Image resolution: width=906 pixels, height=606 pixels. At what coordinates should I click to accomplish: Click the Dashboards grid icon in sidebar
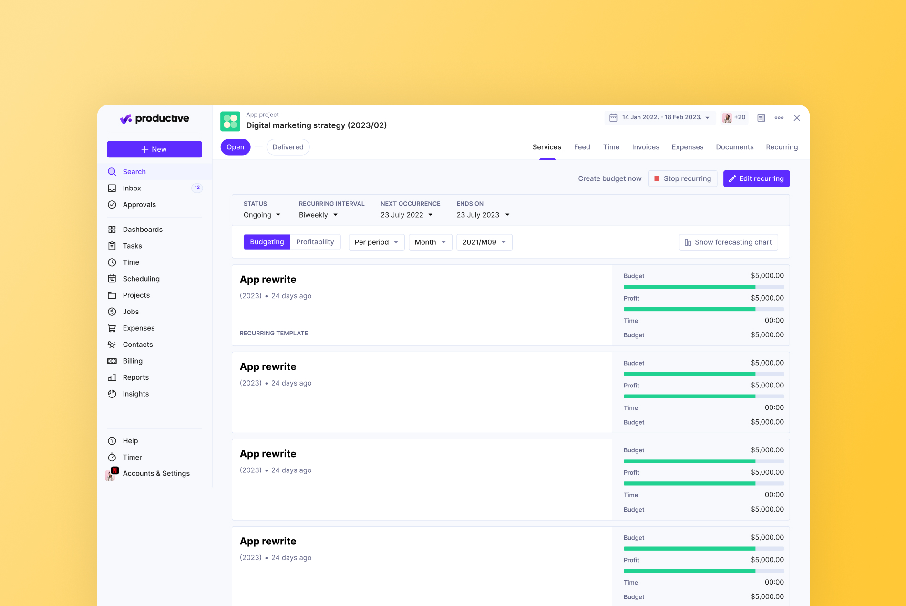tap(112, 230)
